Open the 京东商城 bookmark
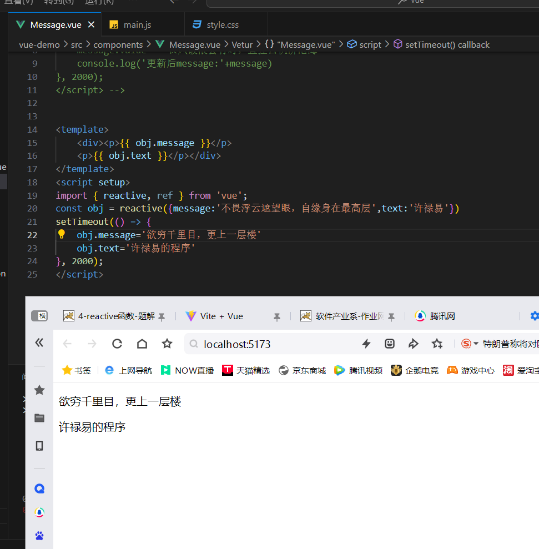The width and height of the screenshot is (539, 549). [x=302, y=370]
